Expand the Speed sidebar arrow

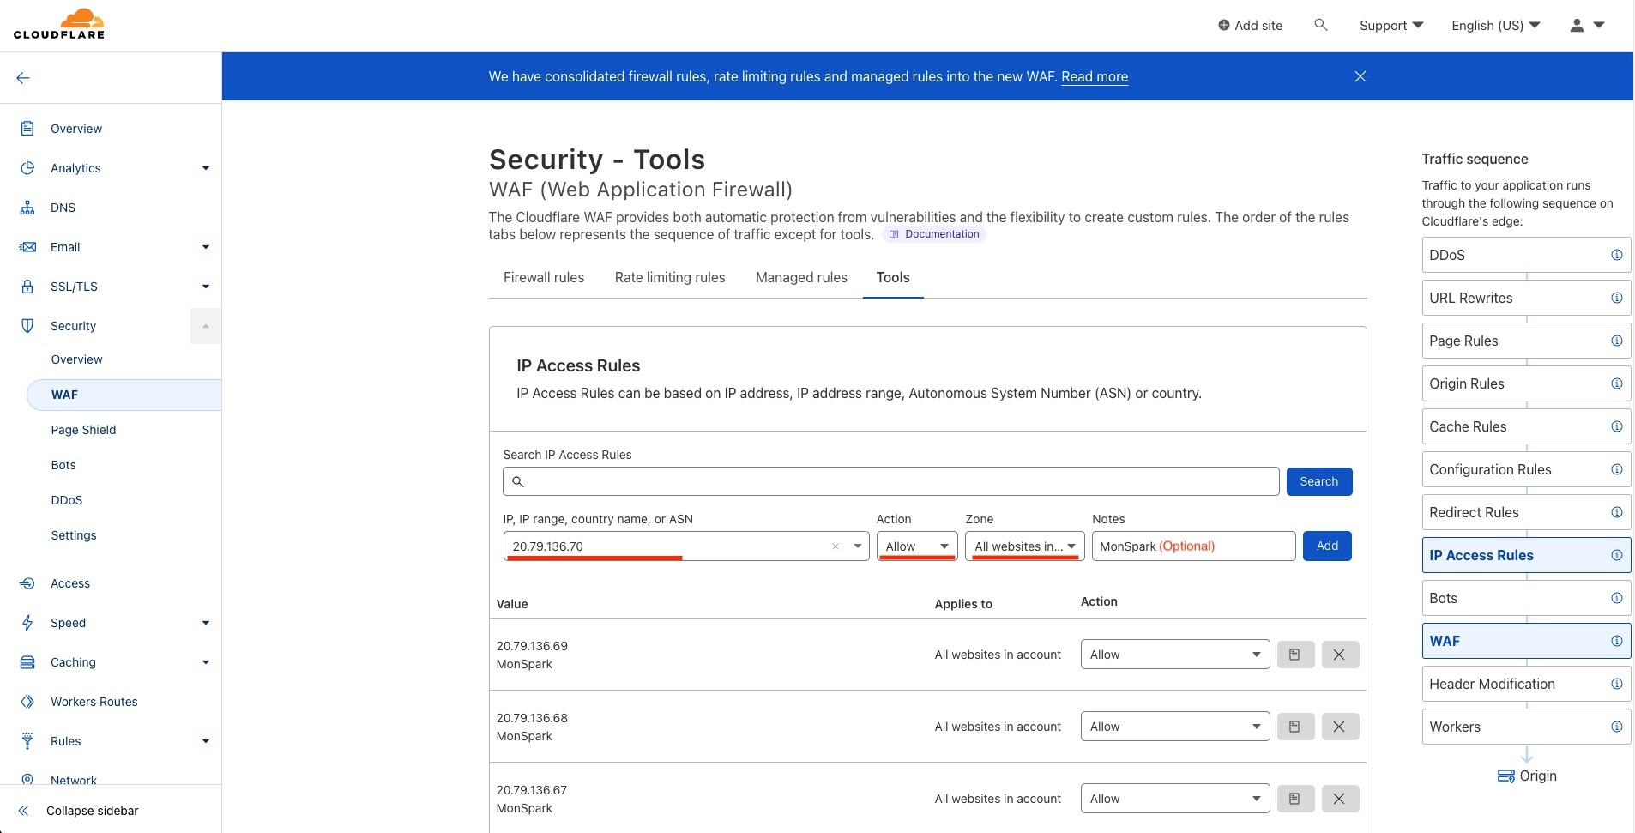pos(206,623)
